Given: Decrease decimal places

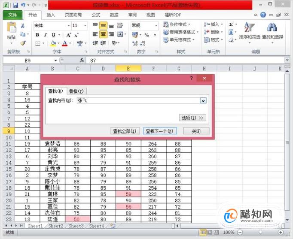Looking at the screenshot, I should pos(143,43).
